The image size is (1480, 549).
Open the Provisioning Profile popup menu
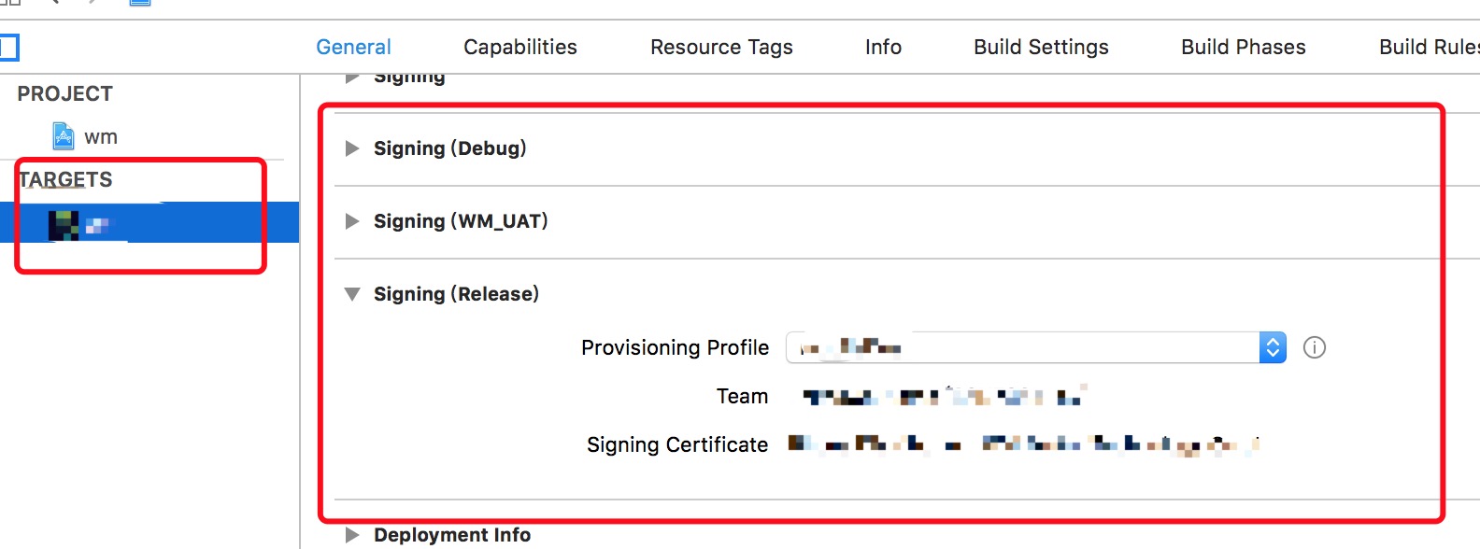point(1036,347)
